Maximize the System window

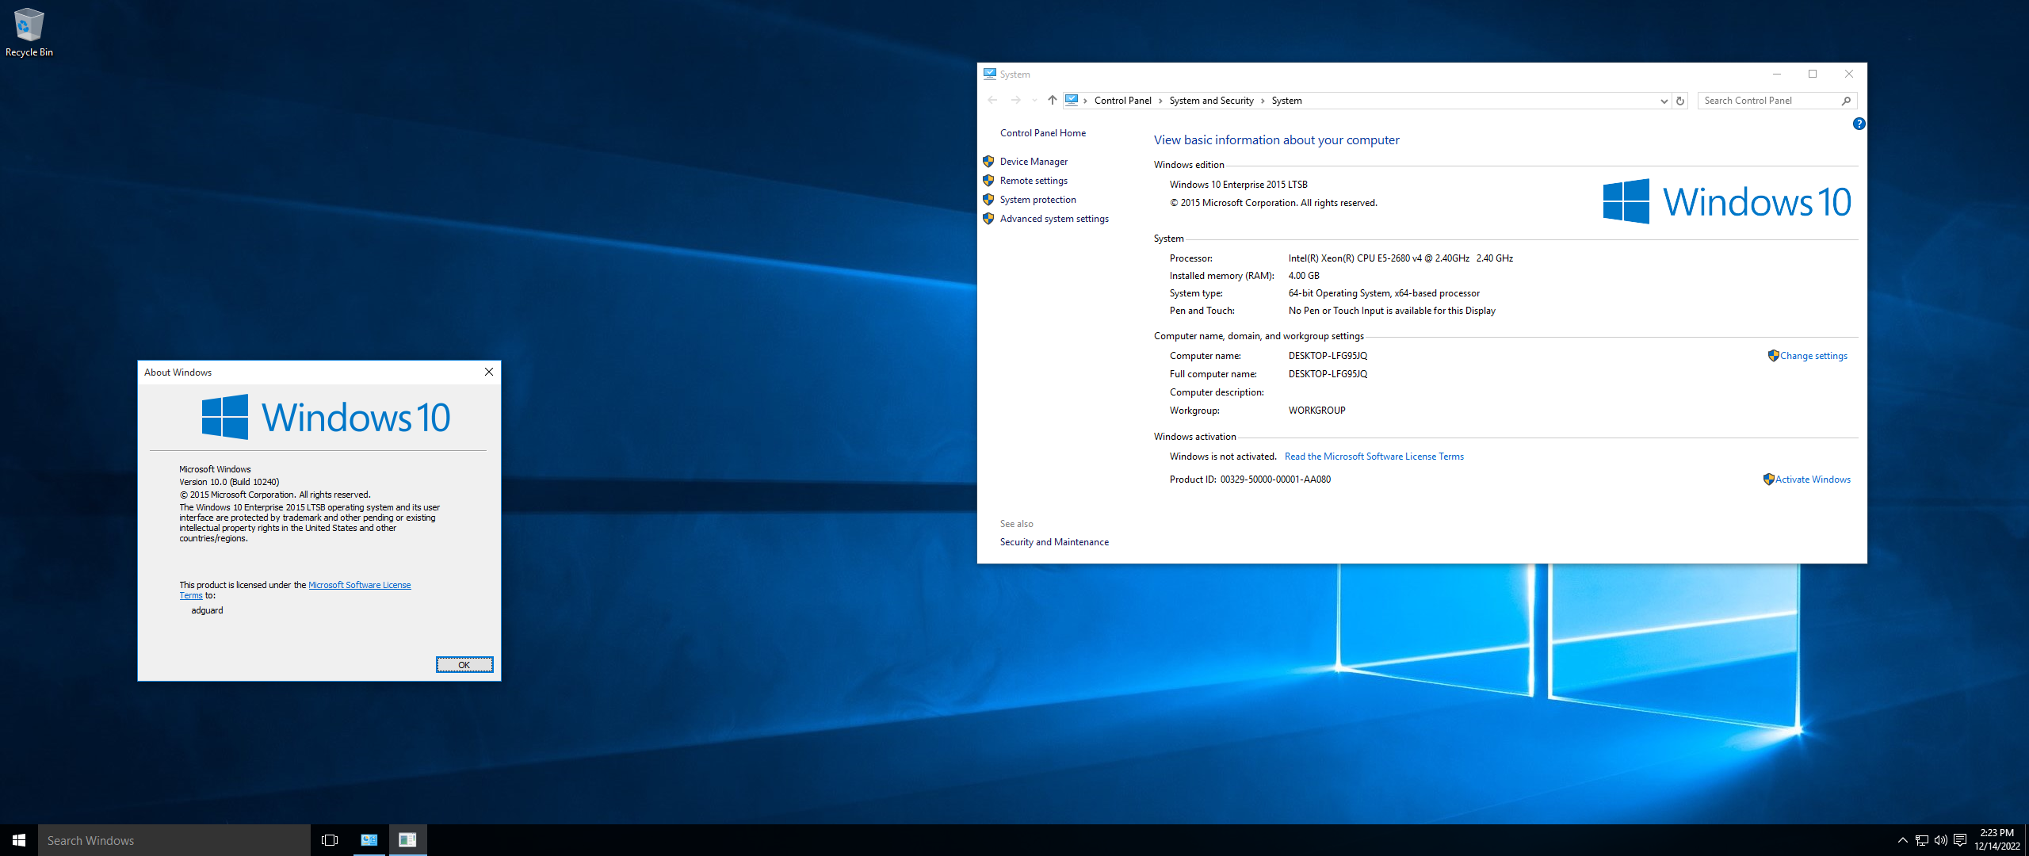[1812, 74]
